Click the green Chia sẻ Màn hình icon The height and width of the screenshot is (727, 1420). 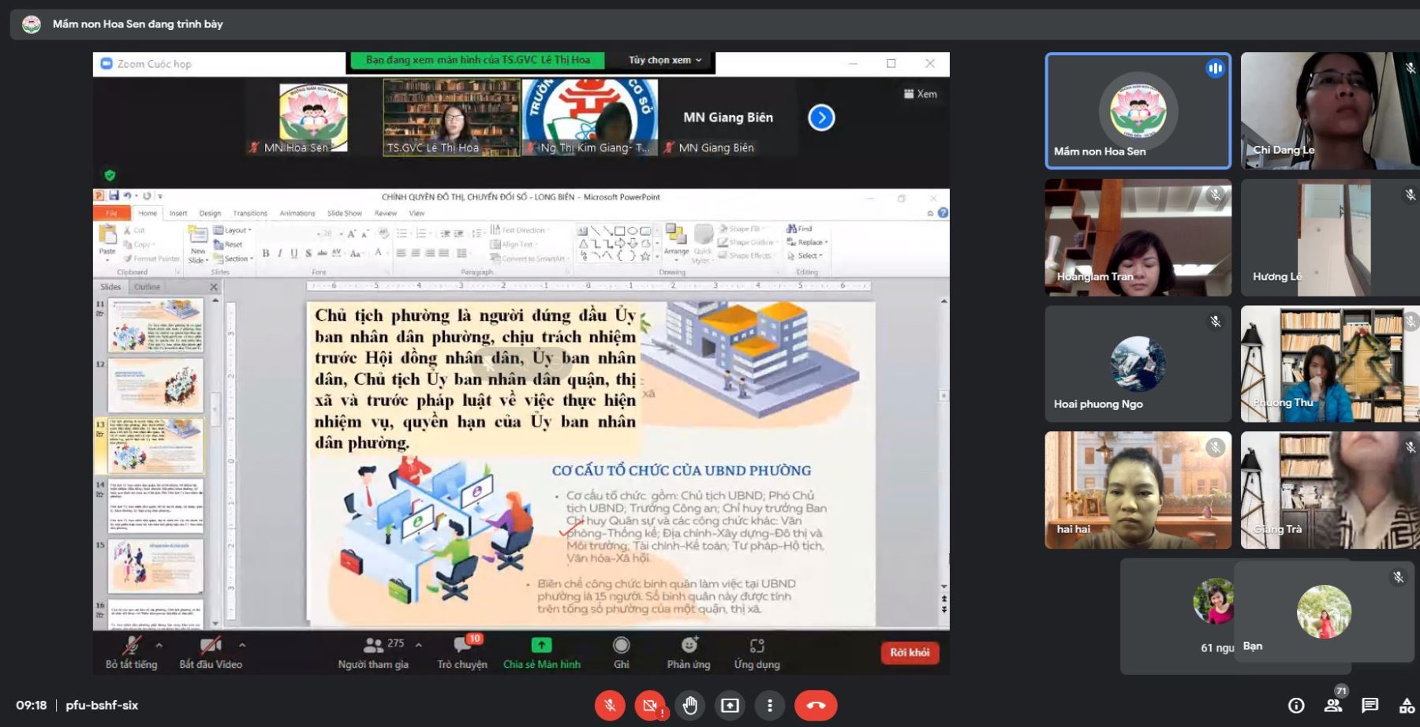(x=541, y=645)
